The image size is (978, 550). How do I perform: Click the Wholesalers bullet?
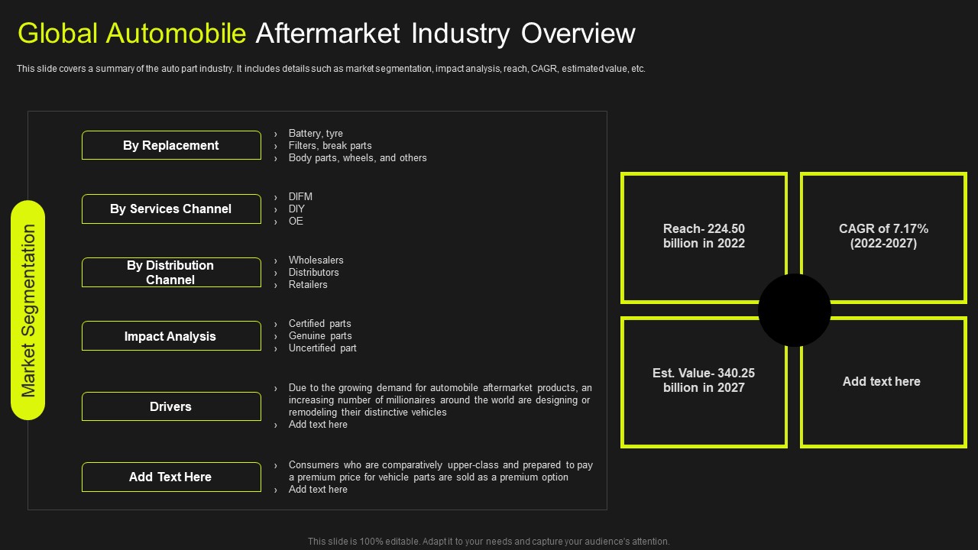point(316,260)
